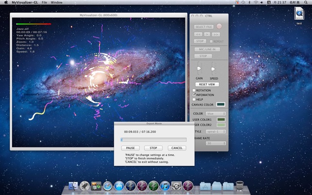Open the STYLE dropdown showing spiral-1

pos(216,131)
